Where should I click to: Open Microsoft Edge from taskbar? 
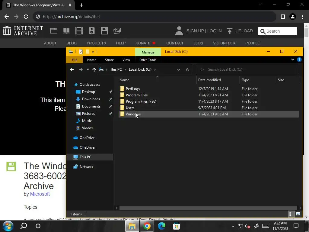[x=162, y=226]
